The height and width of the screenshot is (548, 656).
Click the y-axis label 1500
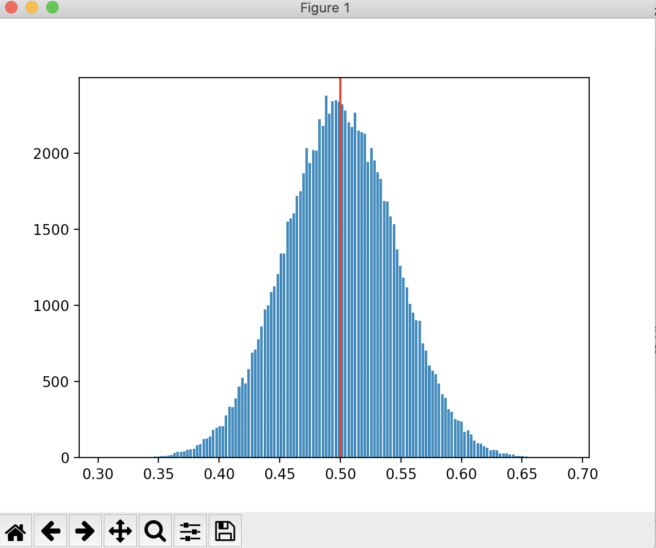pos(51,230)
